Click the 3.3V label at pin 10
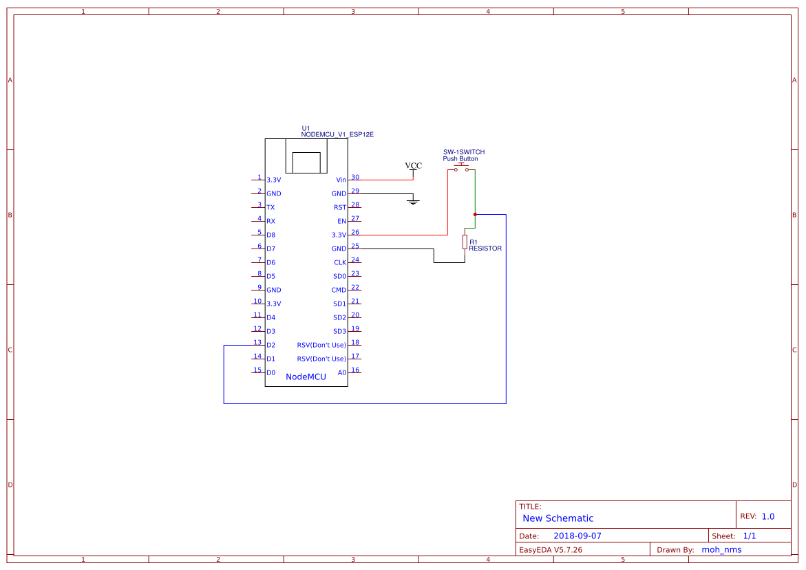Viewport: 806px width, 570px height. click(273, 304)
